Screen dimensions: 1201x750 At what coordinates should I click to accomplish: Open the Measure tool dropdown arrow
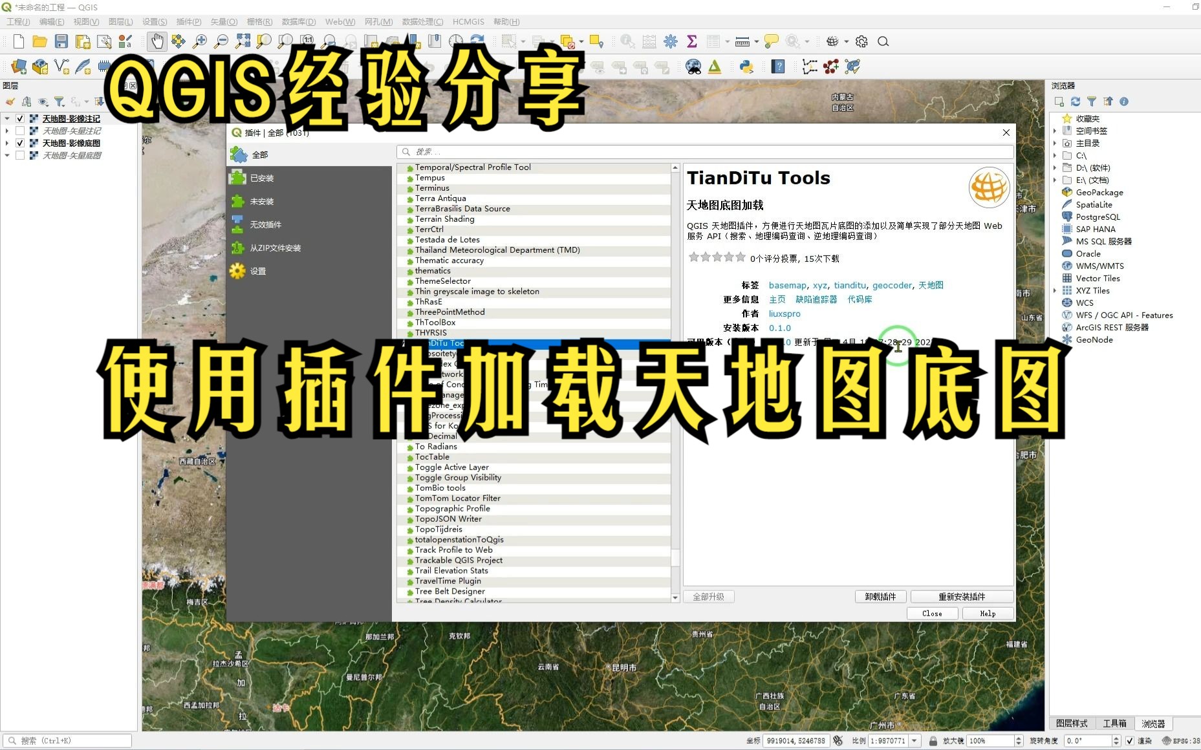tap(756, 41)
